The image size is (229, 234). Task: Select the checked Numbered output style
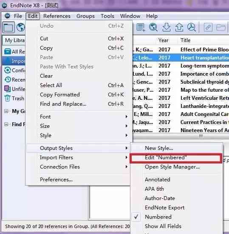(176, 217)
